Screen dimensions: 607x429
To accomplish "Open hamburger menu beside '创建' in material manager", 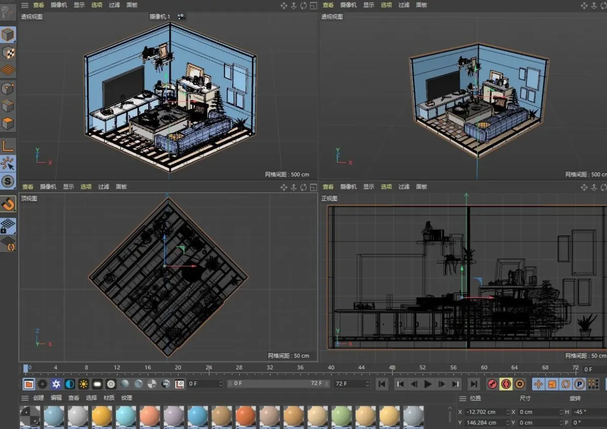I will click(x=24, y=398).
